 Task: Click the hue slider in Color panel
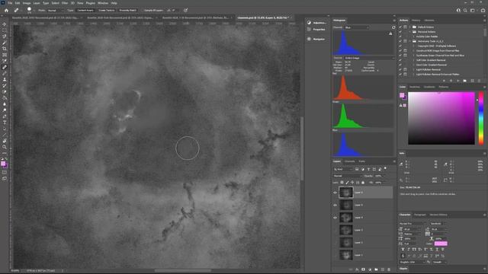[481, 118]
